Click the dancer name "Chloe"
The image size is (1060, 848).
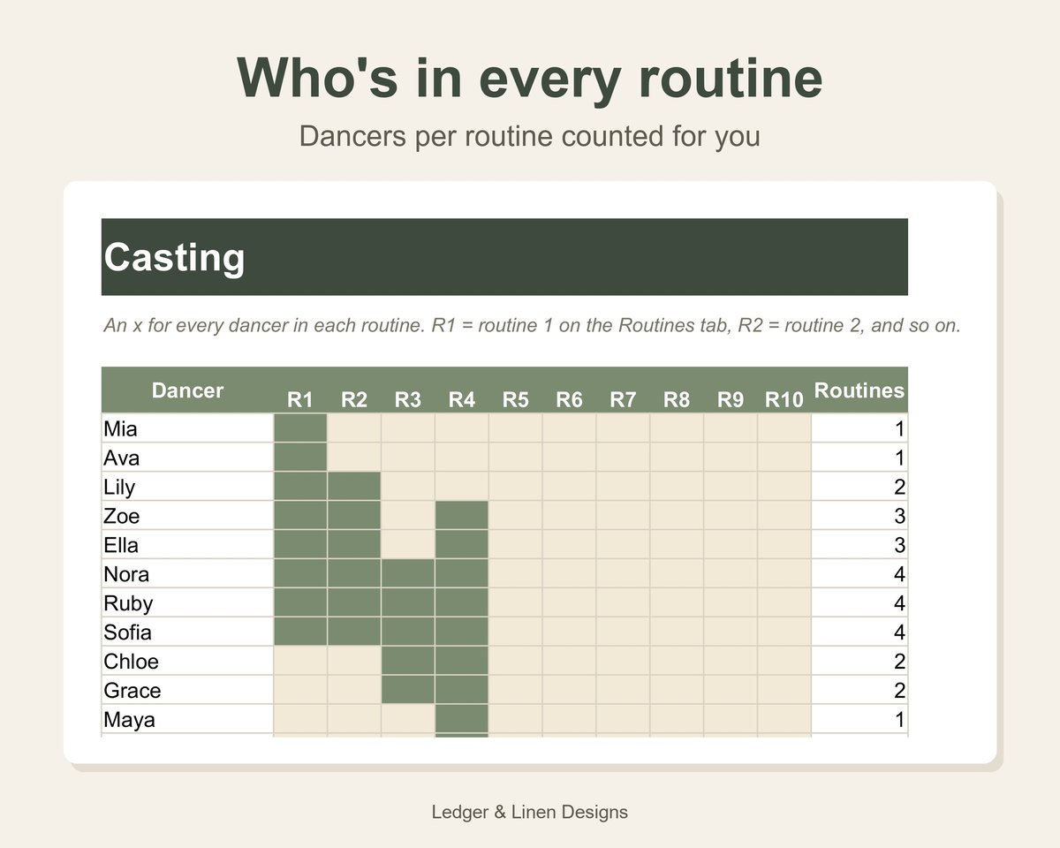pos(132,662)
